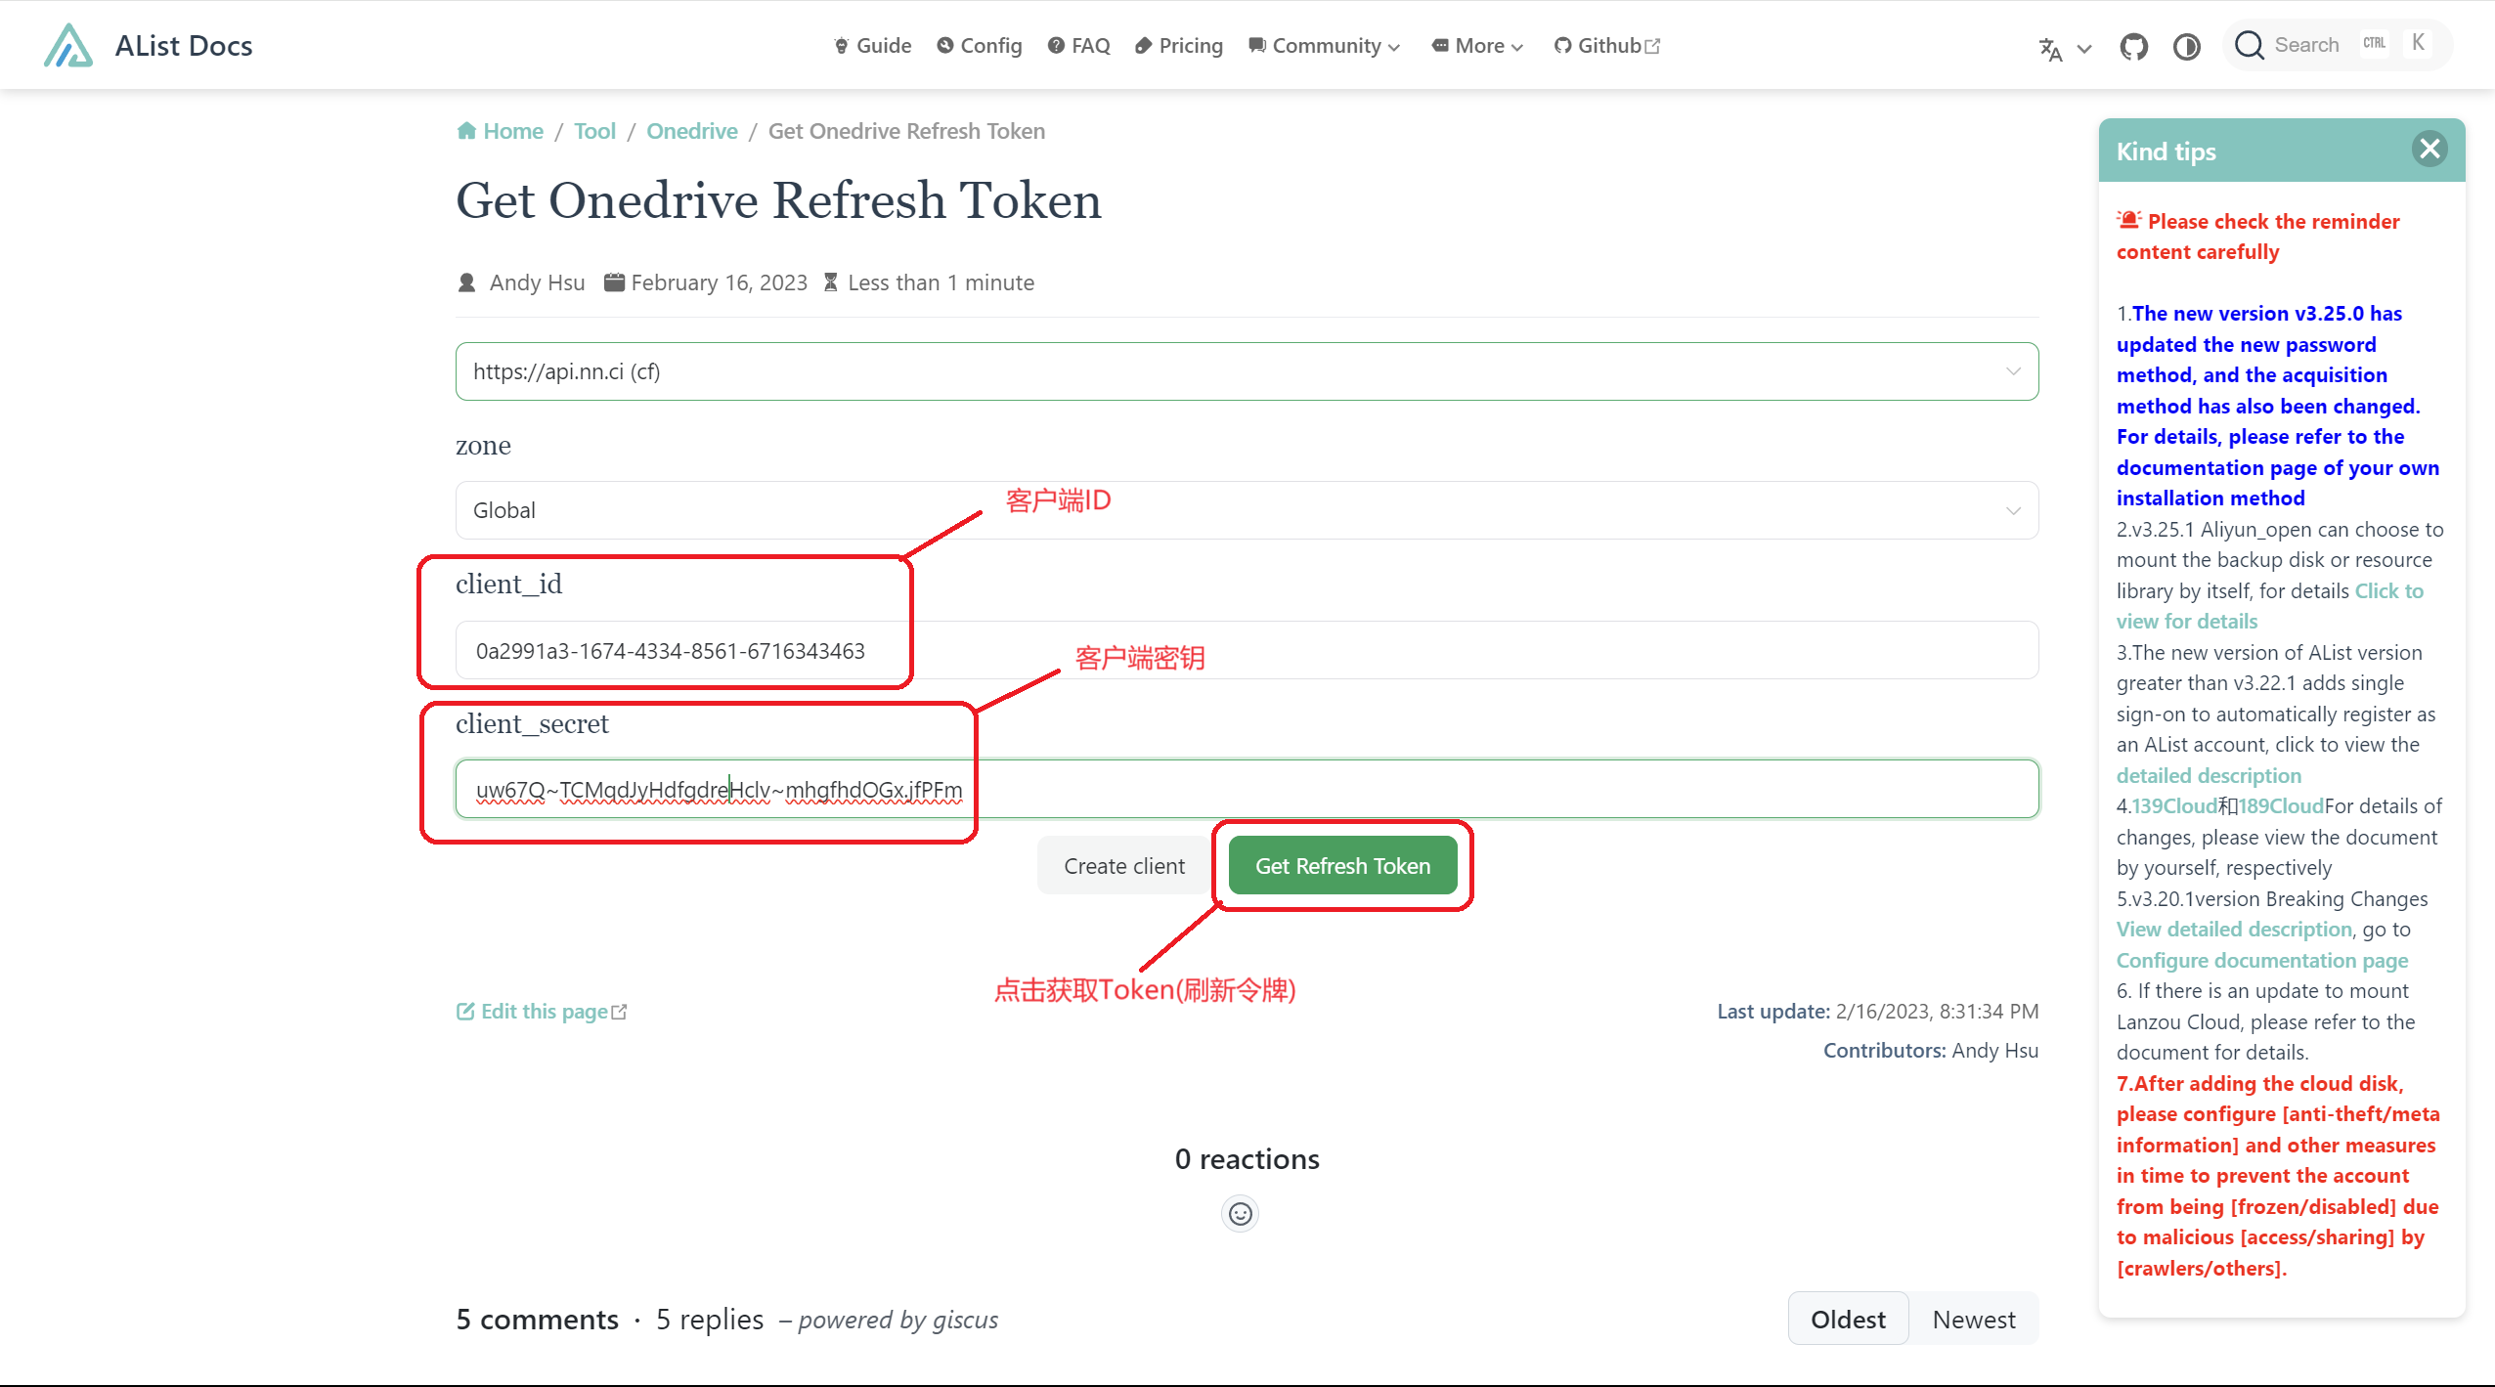Open the detailed description link in tips
2495x1387 pixels.
coord(2209,775)
